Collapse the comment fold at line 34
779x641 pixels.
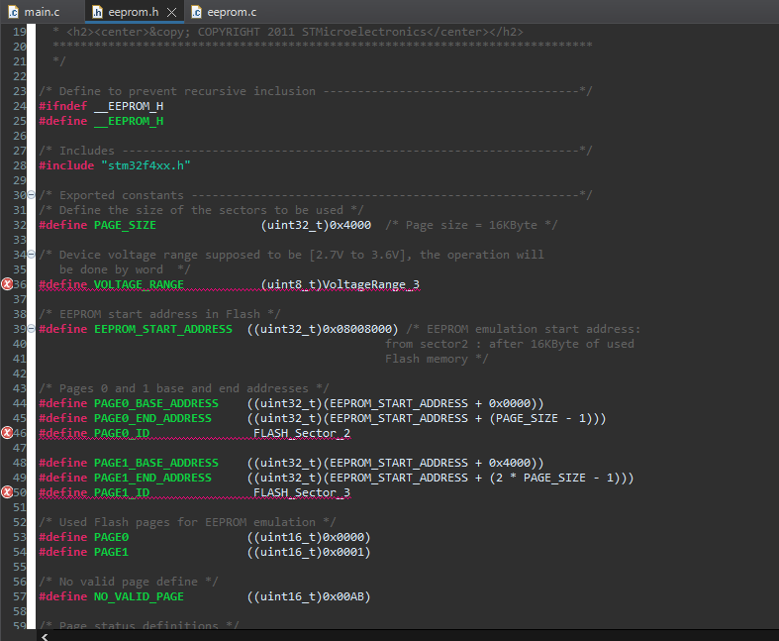click(32, 255)
